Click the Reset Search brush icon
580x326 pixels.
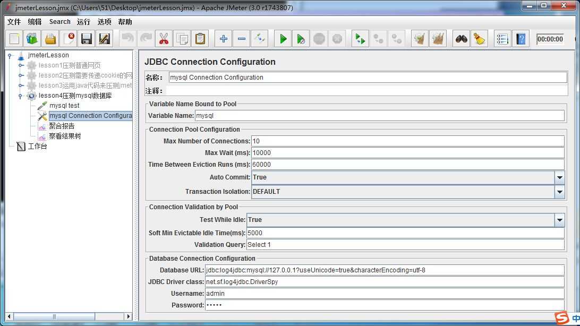480,39
